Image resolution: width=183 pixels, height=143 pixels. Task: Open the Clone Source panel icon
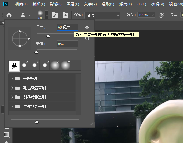coord(66,15)
